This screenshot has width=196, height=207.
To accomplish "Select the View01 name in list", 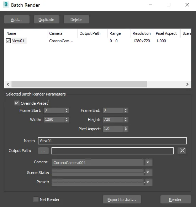I will click(18, 41).
